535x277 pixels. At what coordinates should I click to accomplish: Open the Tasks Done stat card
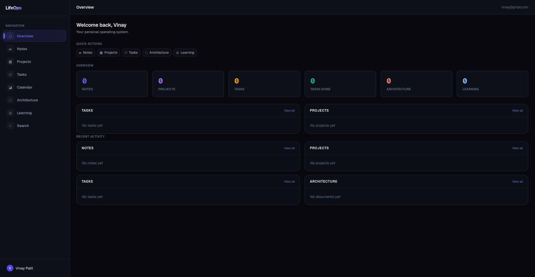click(340, 84)
